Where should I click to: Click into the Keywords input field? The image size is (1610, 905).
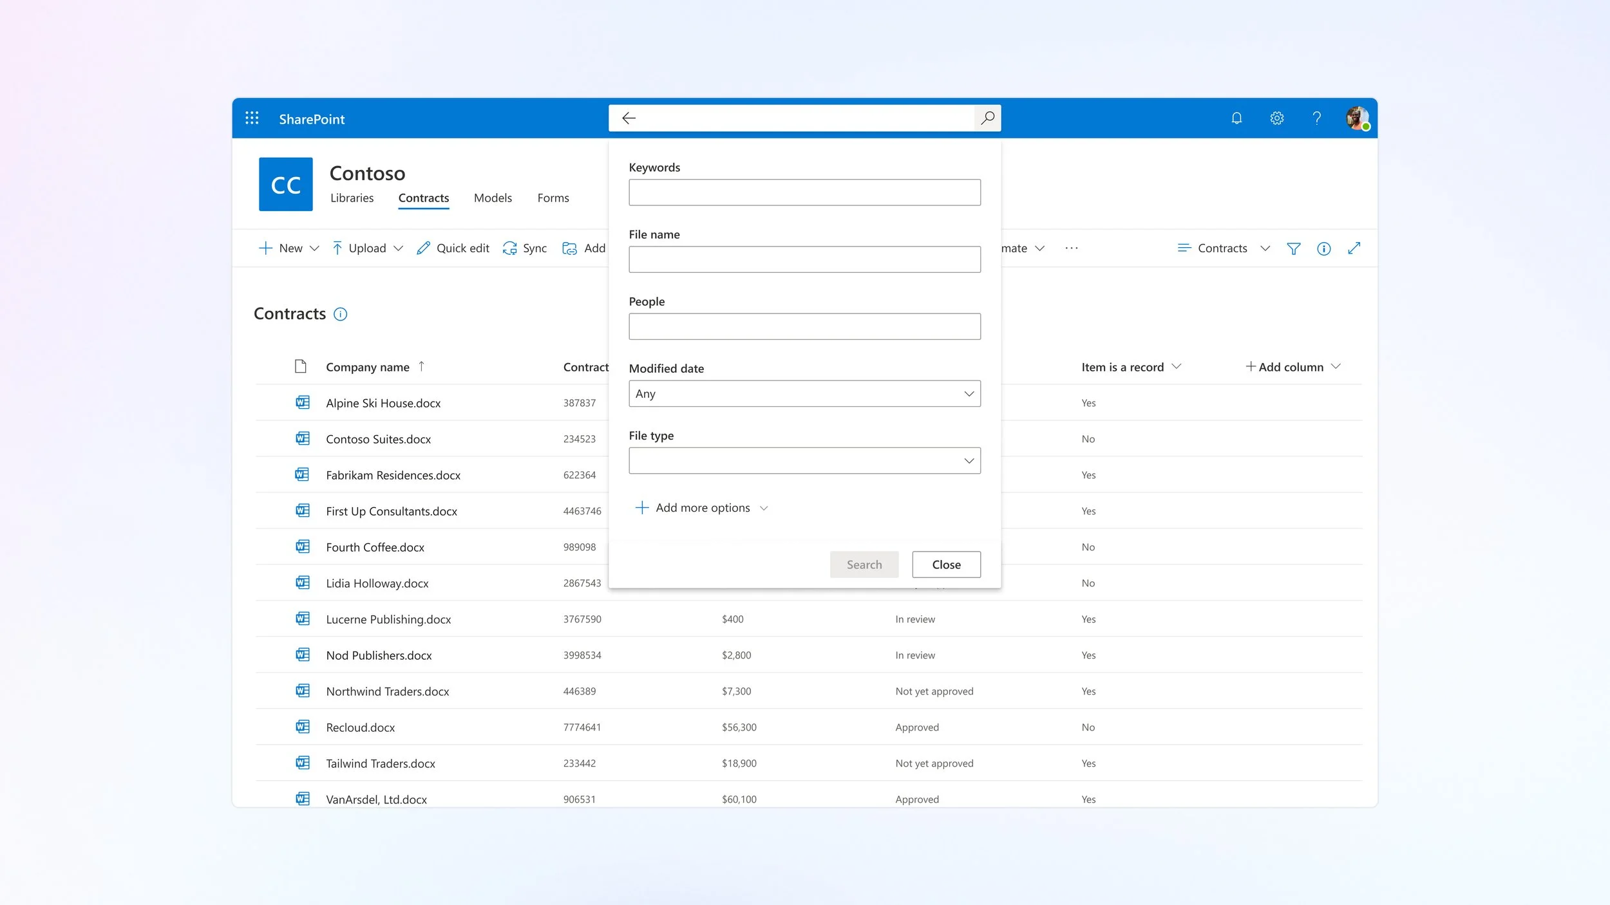[804, 192]
